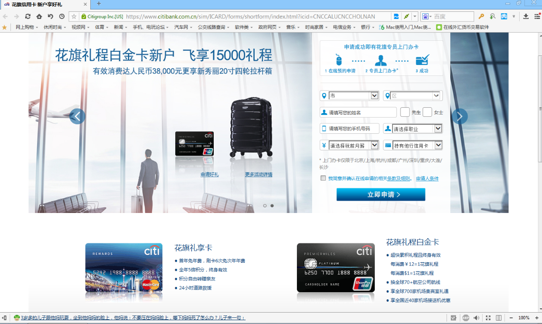Click the mobile number field 请填写您的手机号码
Screen dimensions: 542x324
click(x=350, y=129)
